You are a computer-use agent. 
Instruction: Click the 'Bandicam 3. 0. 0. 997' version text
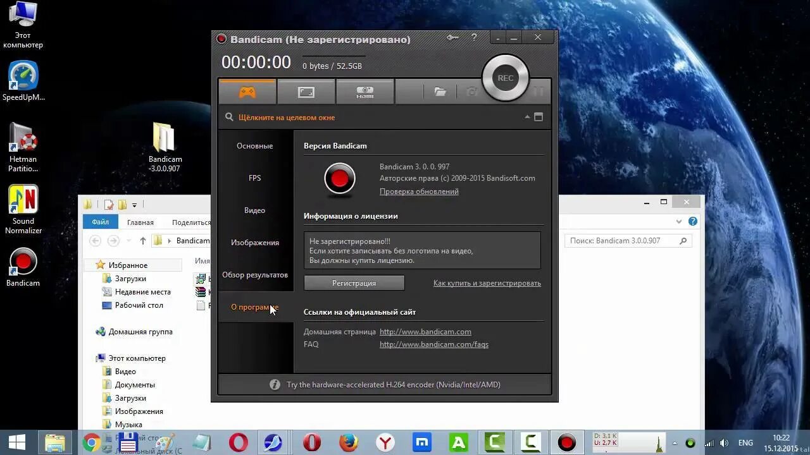point(414,167)
